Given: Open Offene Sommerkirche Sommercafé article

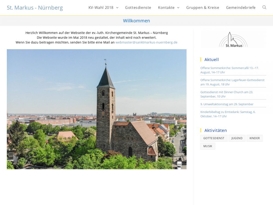Looking at the screenshot, I should click(x=229, y=70).
